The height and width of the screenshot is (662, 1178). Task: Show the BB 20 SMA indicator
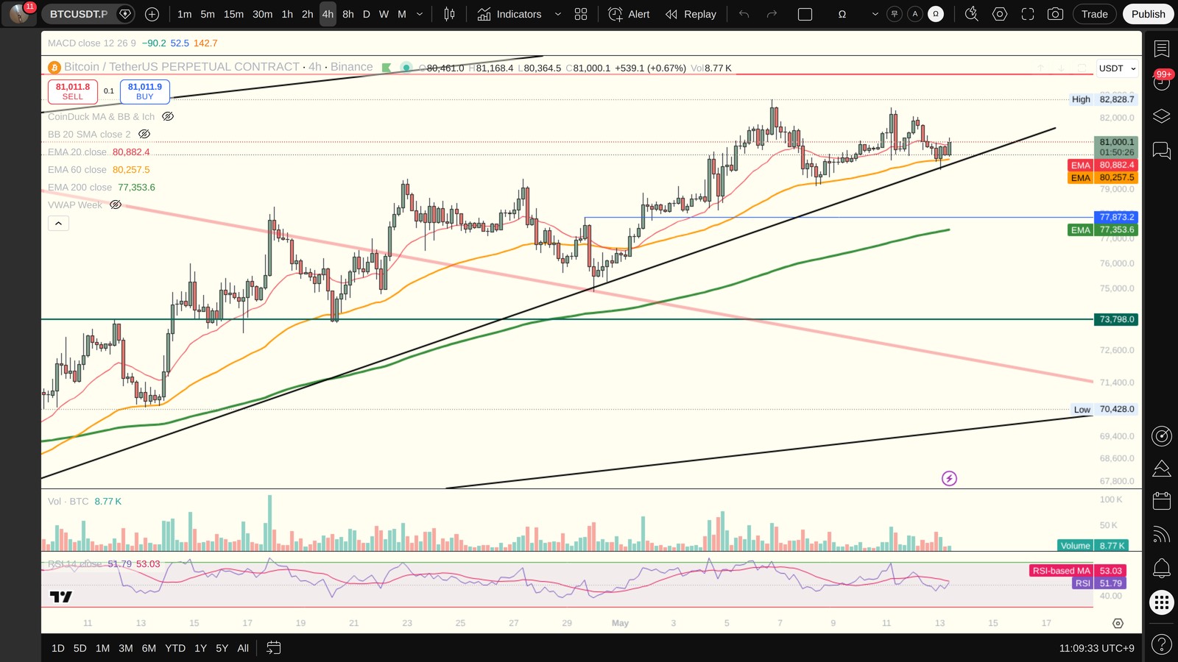pos(144,134)
